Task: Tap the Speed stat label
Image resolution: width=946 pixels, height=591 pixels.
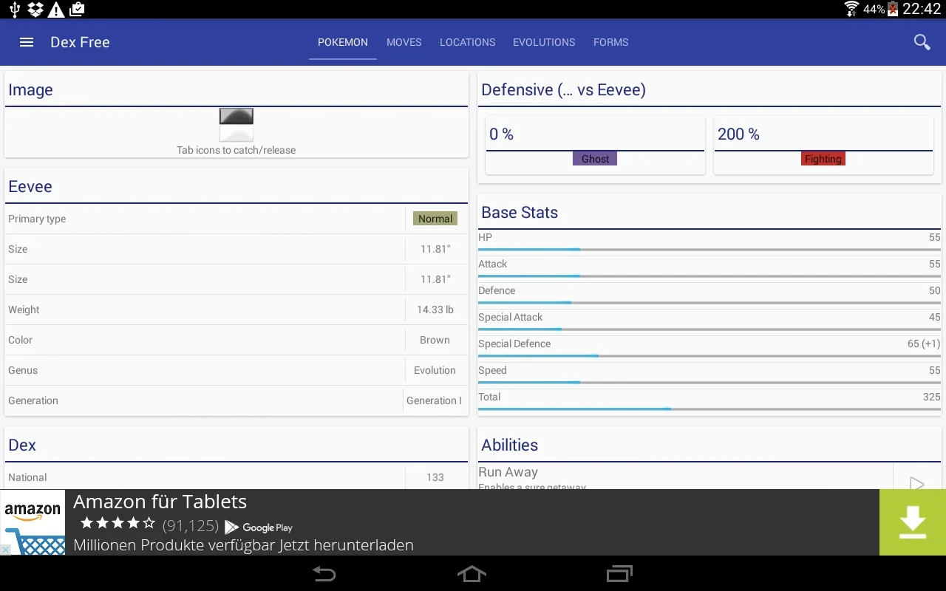Action: click(492, 370)
